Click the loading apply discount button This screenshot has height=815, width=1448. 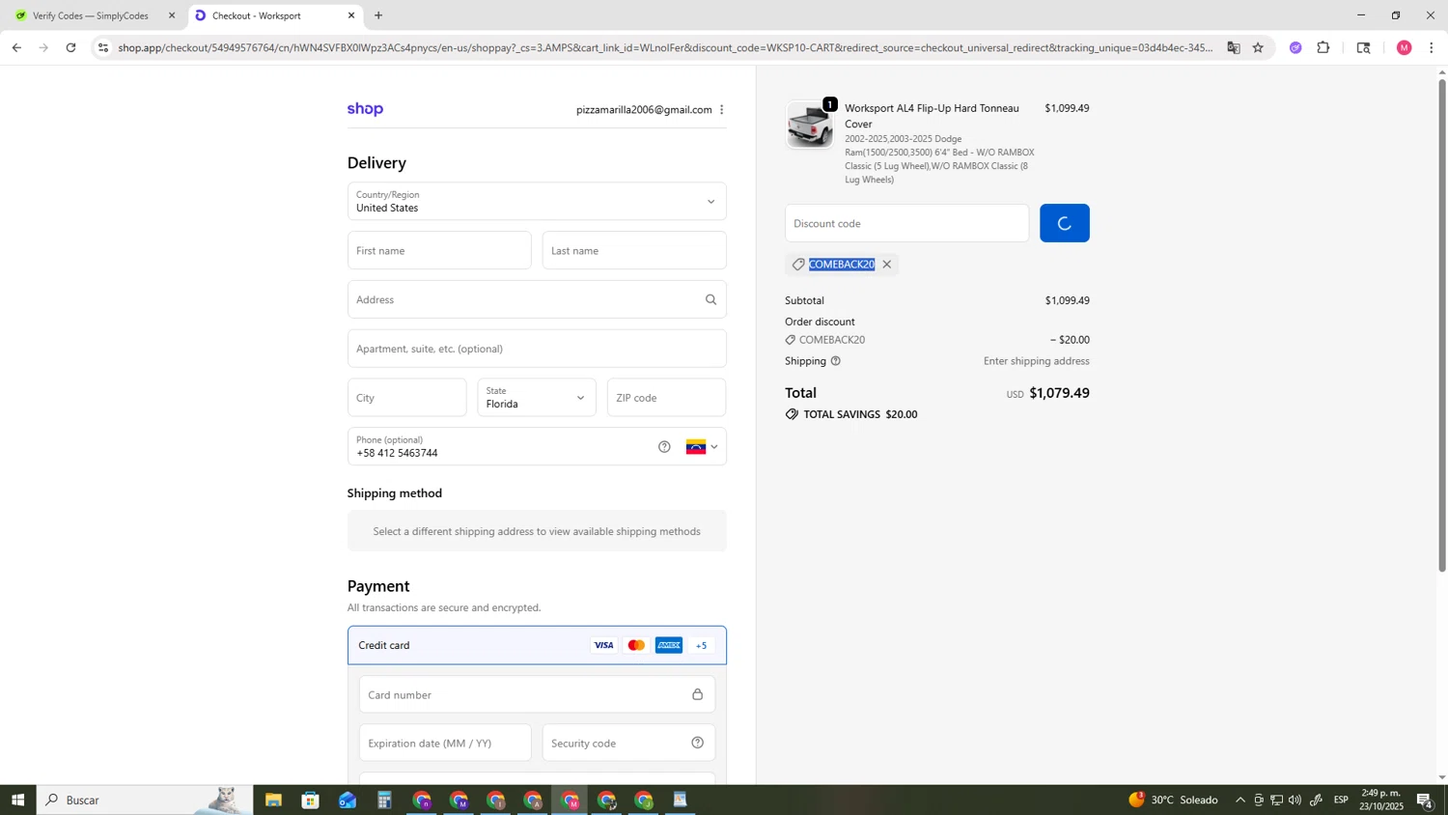click(x=1065, y=223)
